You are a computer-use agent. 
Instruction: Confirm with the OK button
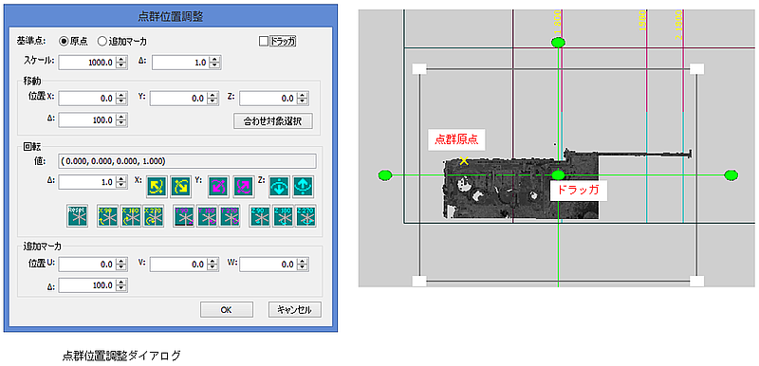coord(226,309)
